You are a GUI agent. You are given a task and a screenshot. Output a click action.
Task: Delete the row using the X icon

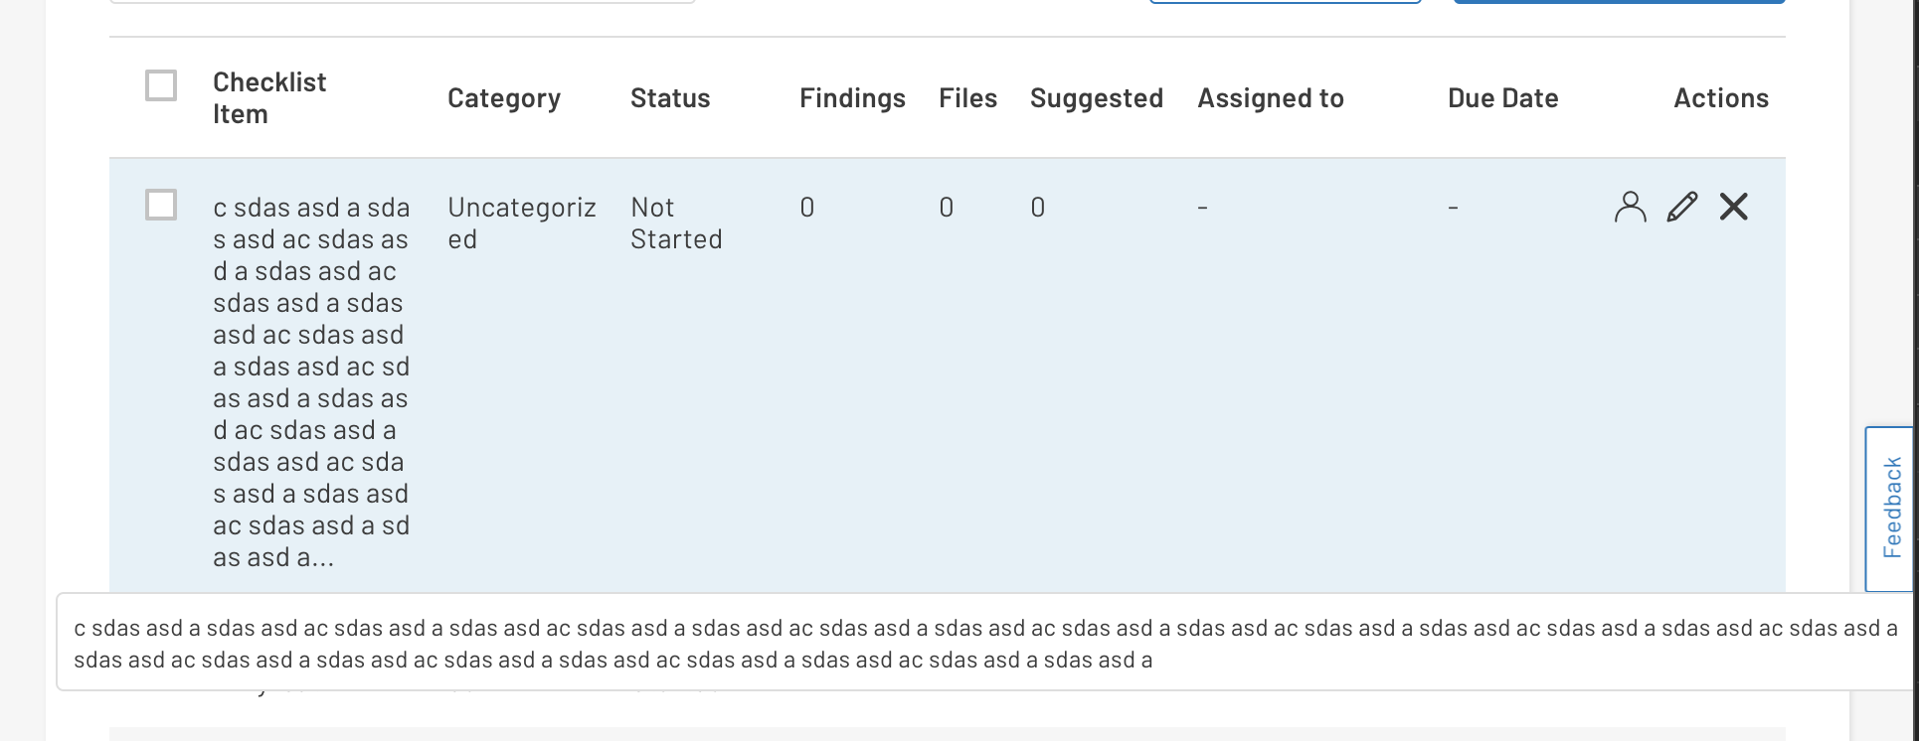point(1733,207)
